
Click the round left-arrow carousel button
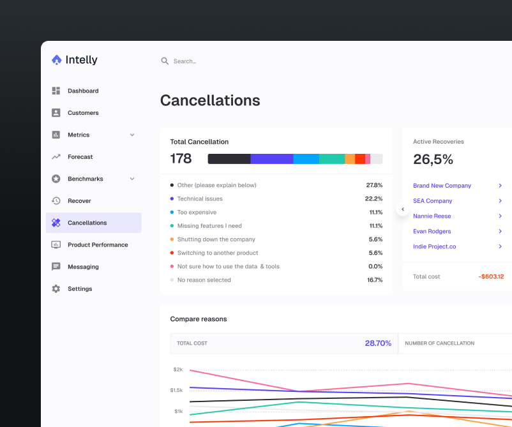click(403, 209)
